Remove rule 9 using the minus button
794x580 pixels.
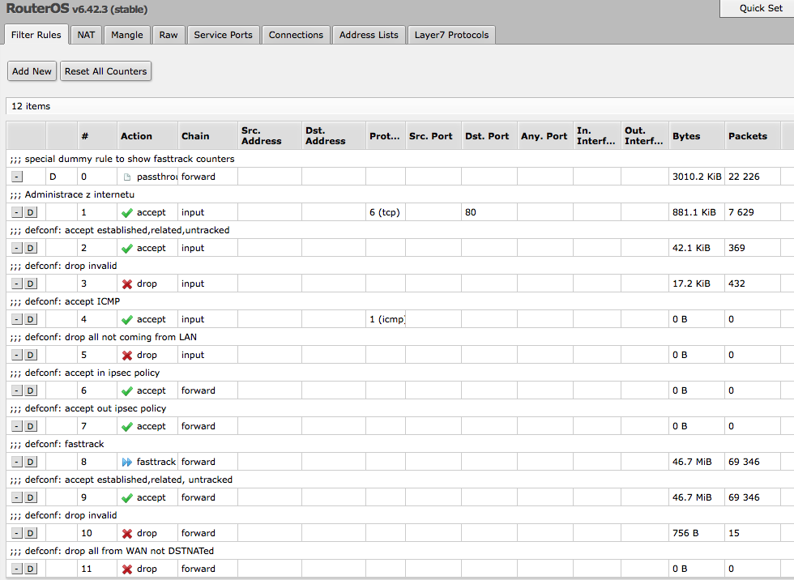click(x=17, y=497)
